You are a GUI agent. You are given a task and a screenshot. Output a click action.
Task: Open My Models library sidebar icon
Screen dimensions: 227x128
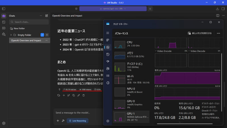pos(4,28)
